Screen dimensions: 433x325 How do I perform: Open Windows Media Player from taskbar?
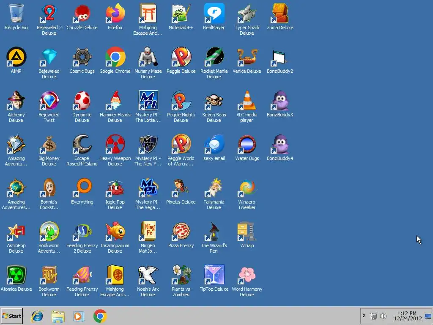click(x=79, y=316)
